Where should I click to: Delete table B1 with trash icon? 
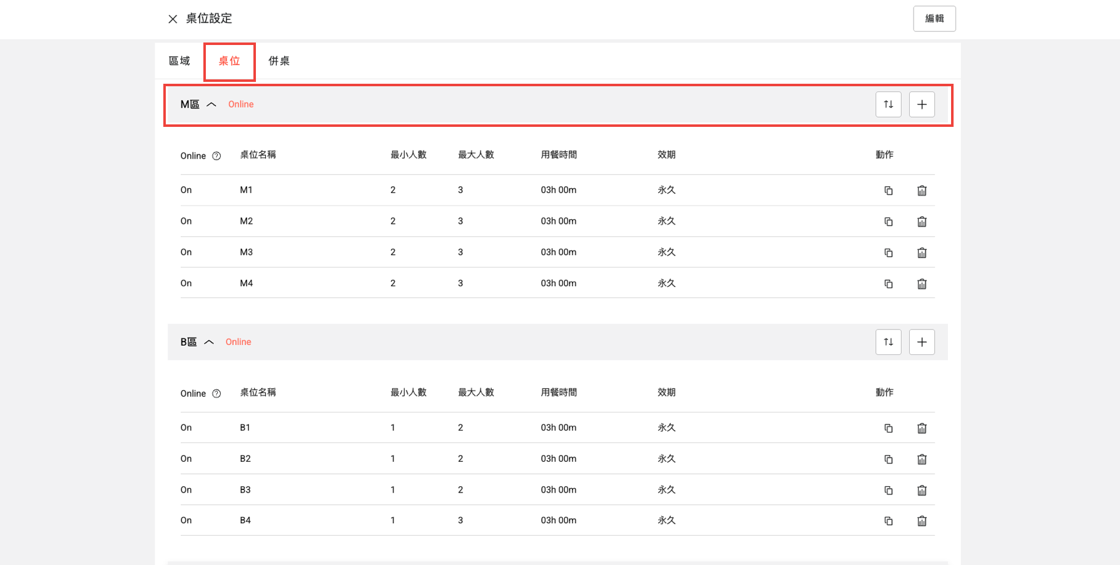tap(922, 428)
